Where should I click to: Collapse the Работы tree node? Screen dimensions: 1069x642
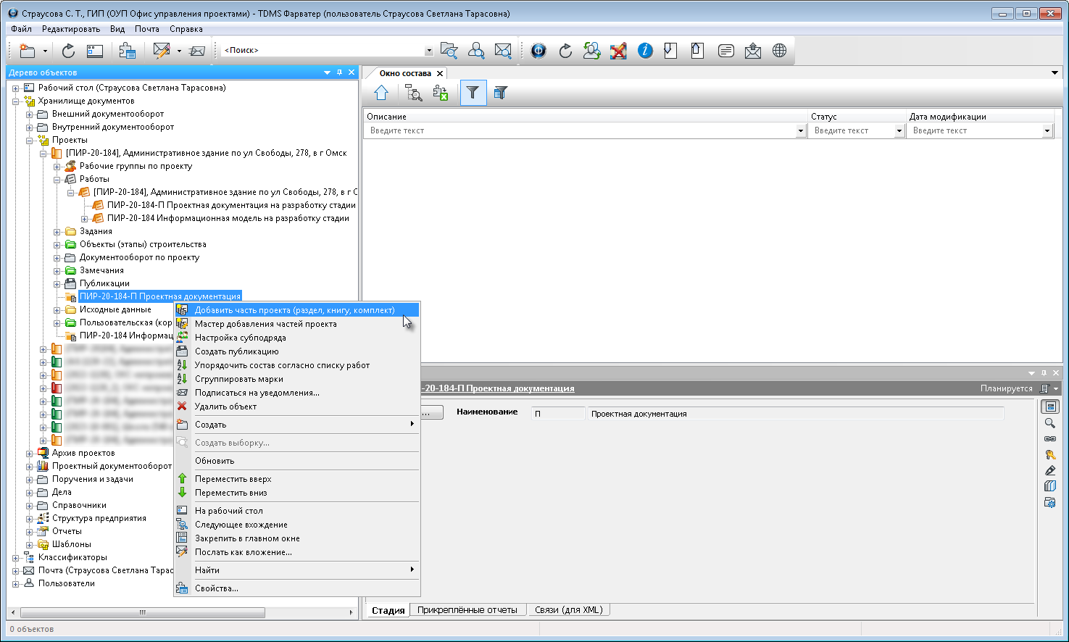(x=57, y=180)
